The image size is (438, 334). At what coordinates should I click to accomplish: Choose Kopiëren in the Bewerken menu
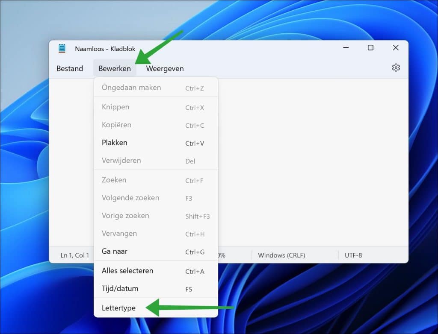click(116, 125)
